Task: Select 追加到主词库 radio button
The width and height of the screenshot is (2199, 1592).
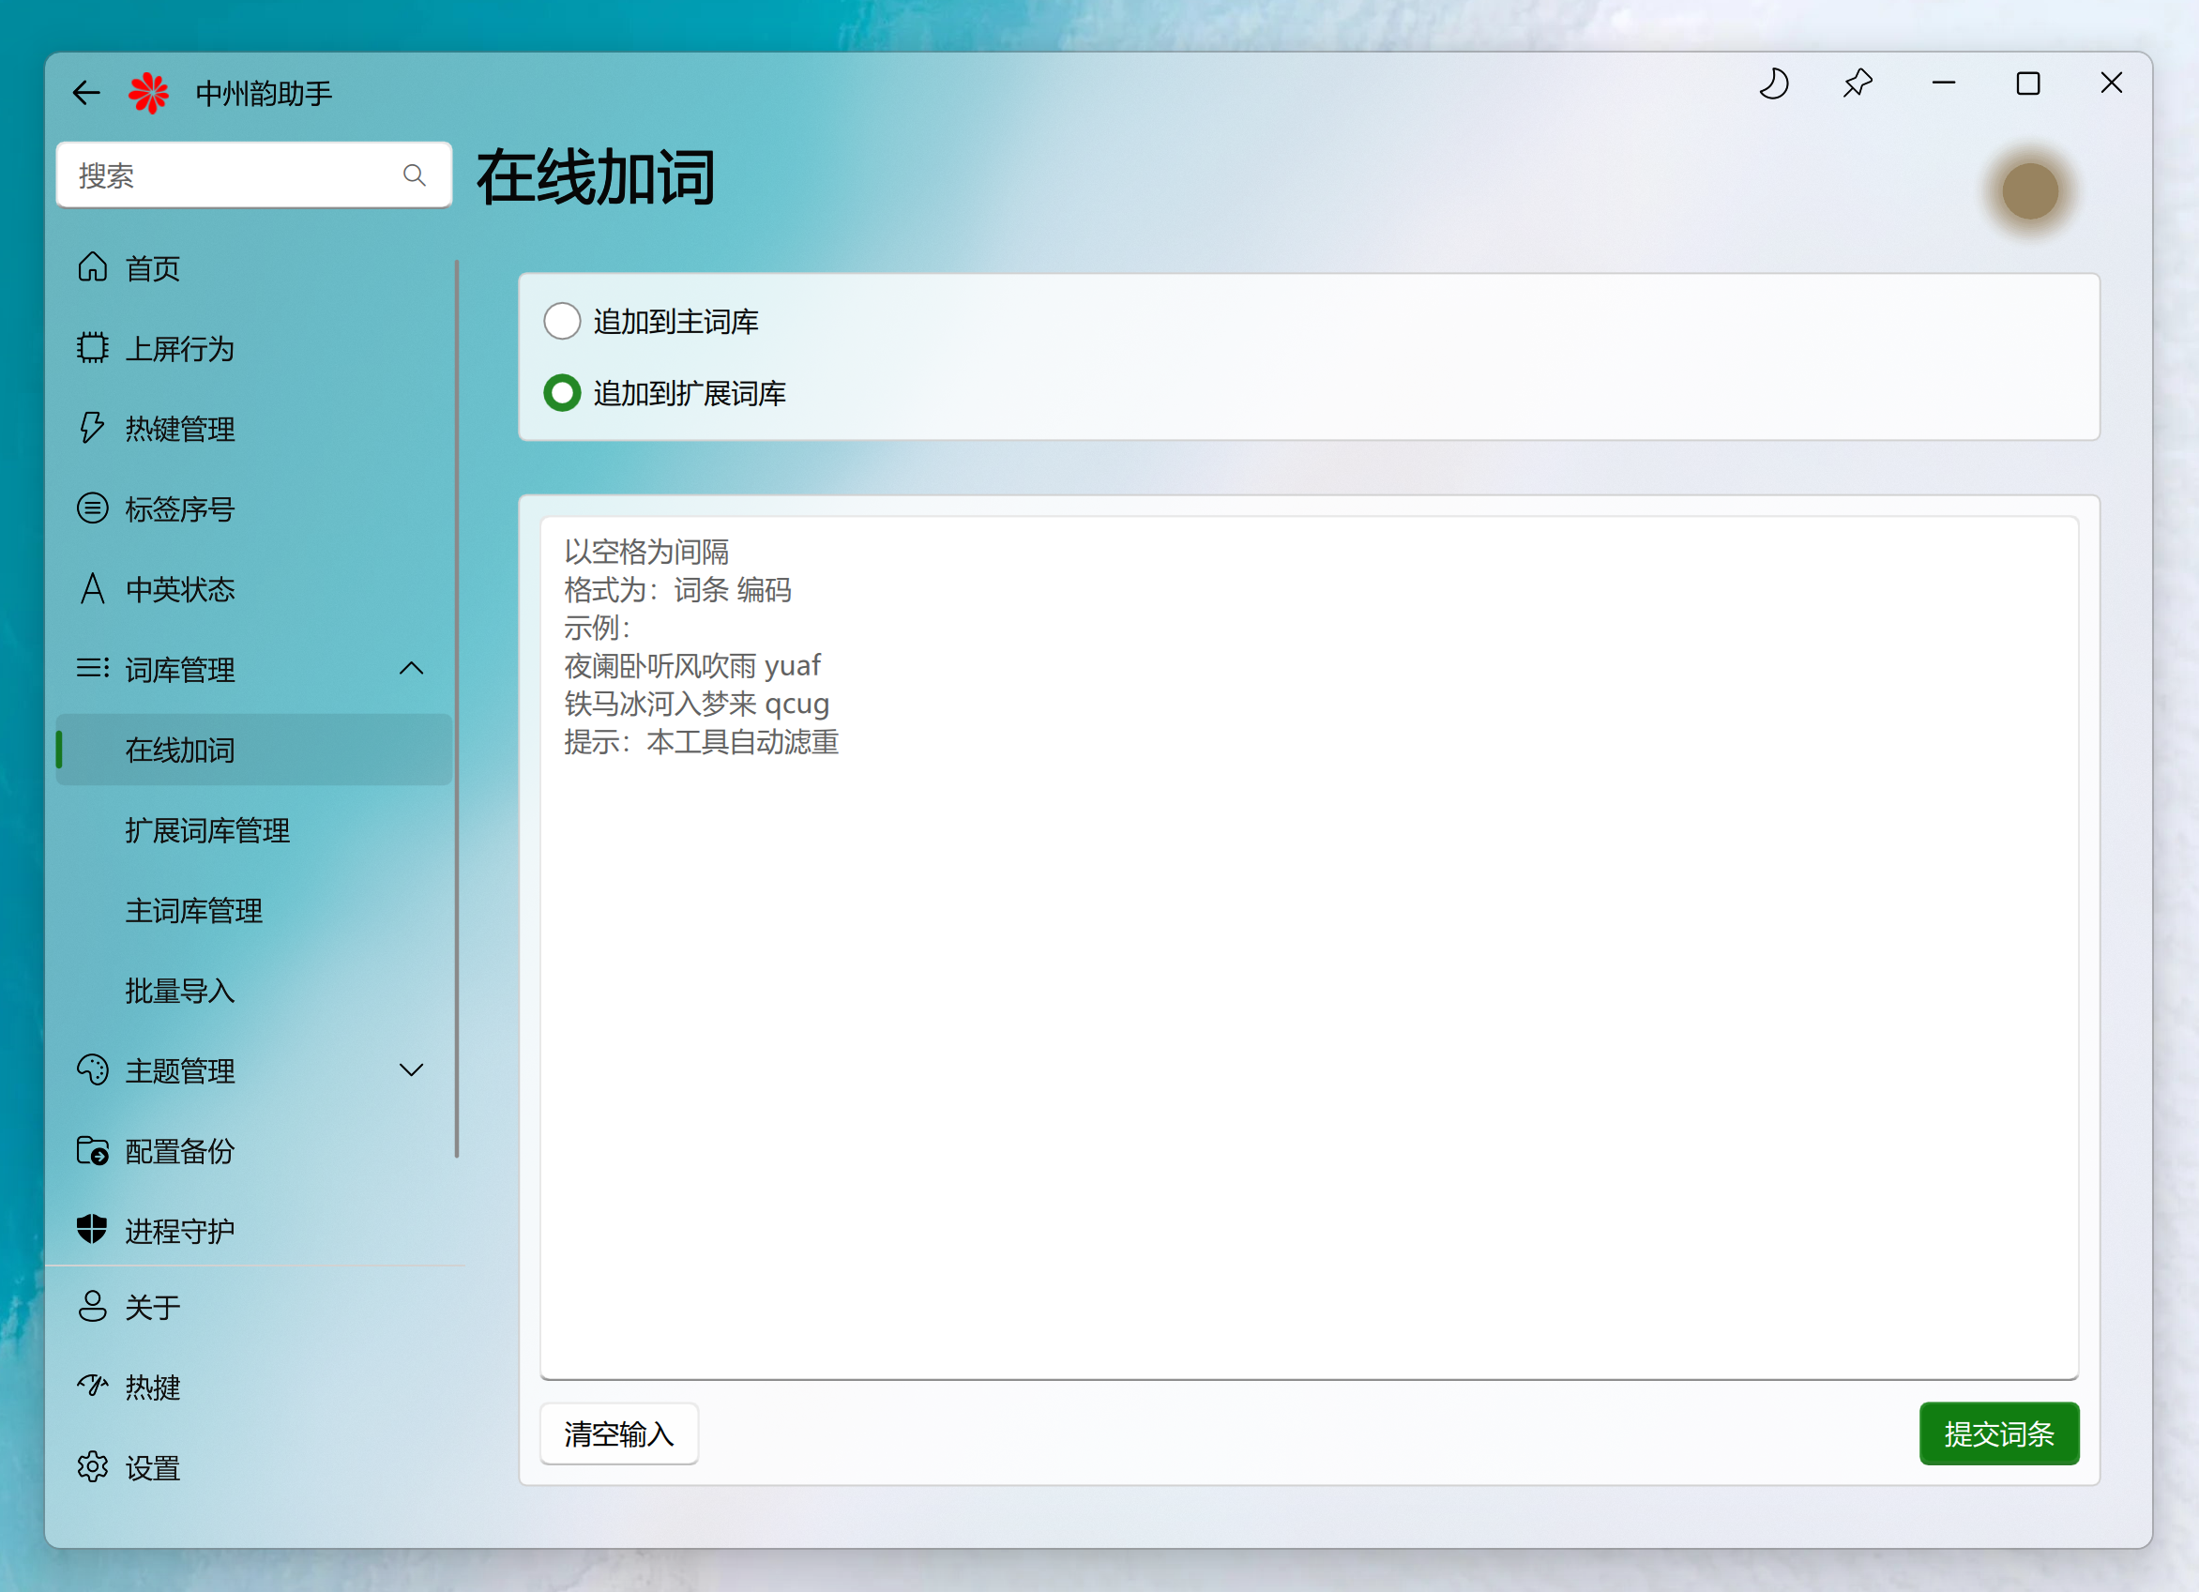Action: click(562, 321)
